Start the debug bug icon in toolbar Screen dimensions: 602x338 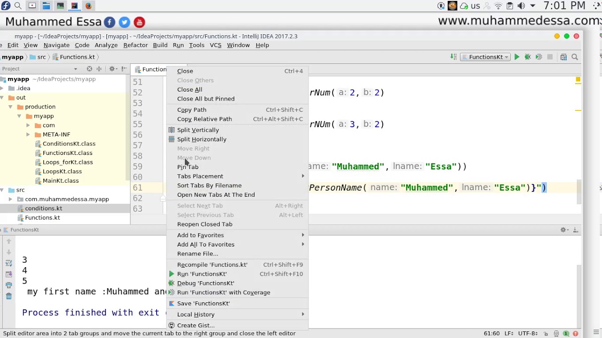coord(528,57)
